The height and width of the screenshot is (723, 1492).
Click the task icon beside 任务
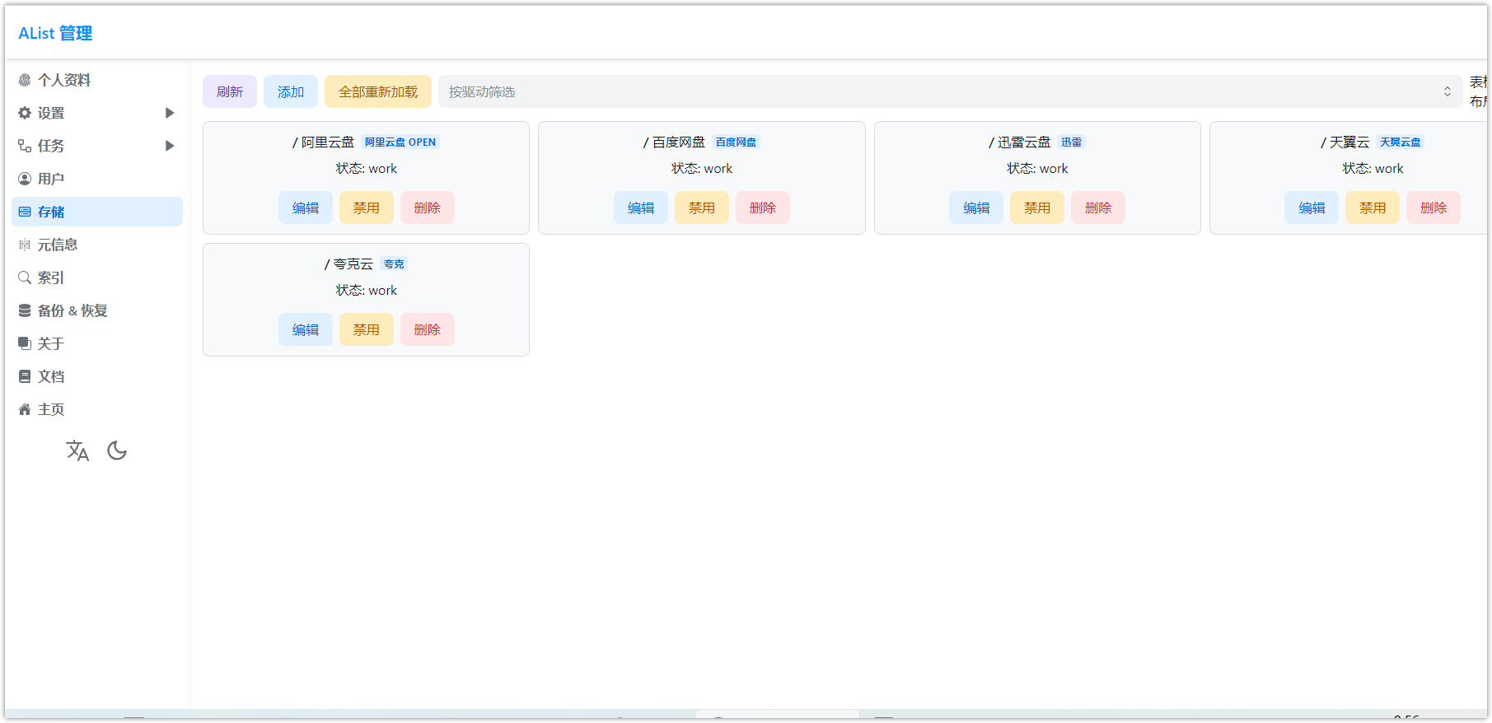pyautogui.click(x=25, y=146)
